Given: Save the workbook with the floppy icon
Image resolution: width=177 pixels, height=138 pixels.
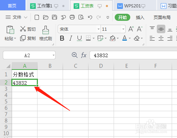Looking at the screenshot, I should point(55,17).
